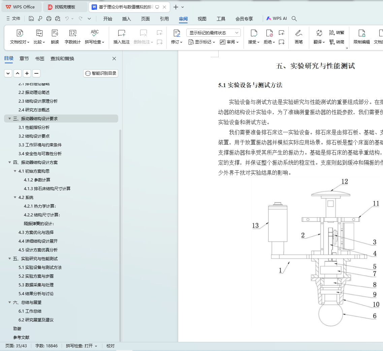This screenshot has height=351, width=383.
Task: Collapse the 4.2 系统 tree node
Action: (15, 198)
